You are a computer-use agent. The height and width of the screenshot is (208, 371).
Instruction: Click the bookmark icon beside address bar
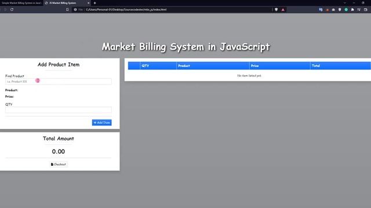[x=67, y=10]
